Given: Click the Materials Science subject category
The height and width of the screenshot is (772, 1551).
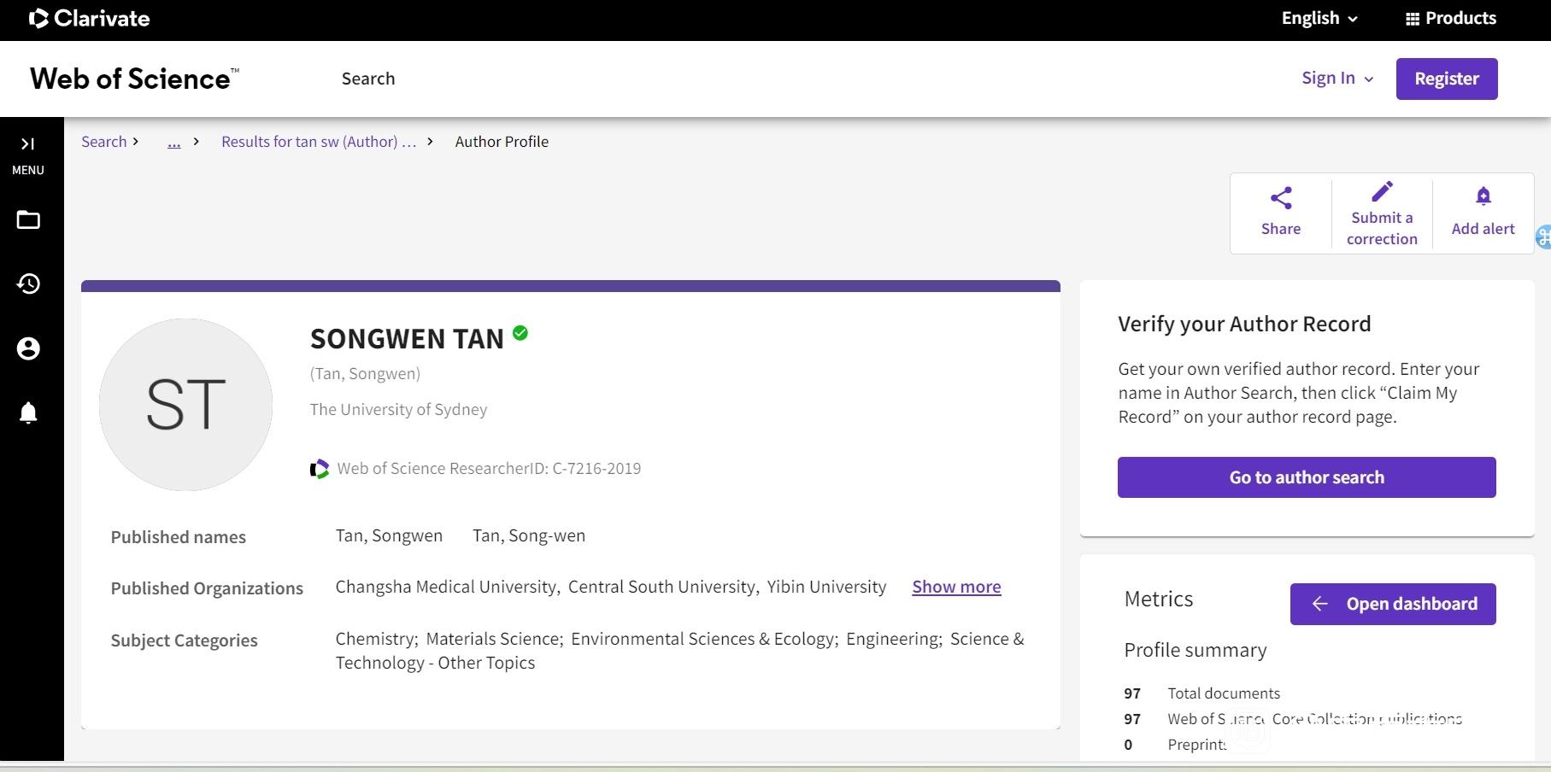Looking at the screenshot, I should coord(493,639).
